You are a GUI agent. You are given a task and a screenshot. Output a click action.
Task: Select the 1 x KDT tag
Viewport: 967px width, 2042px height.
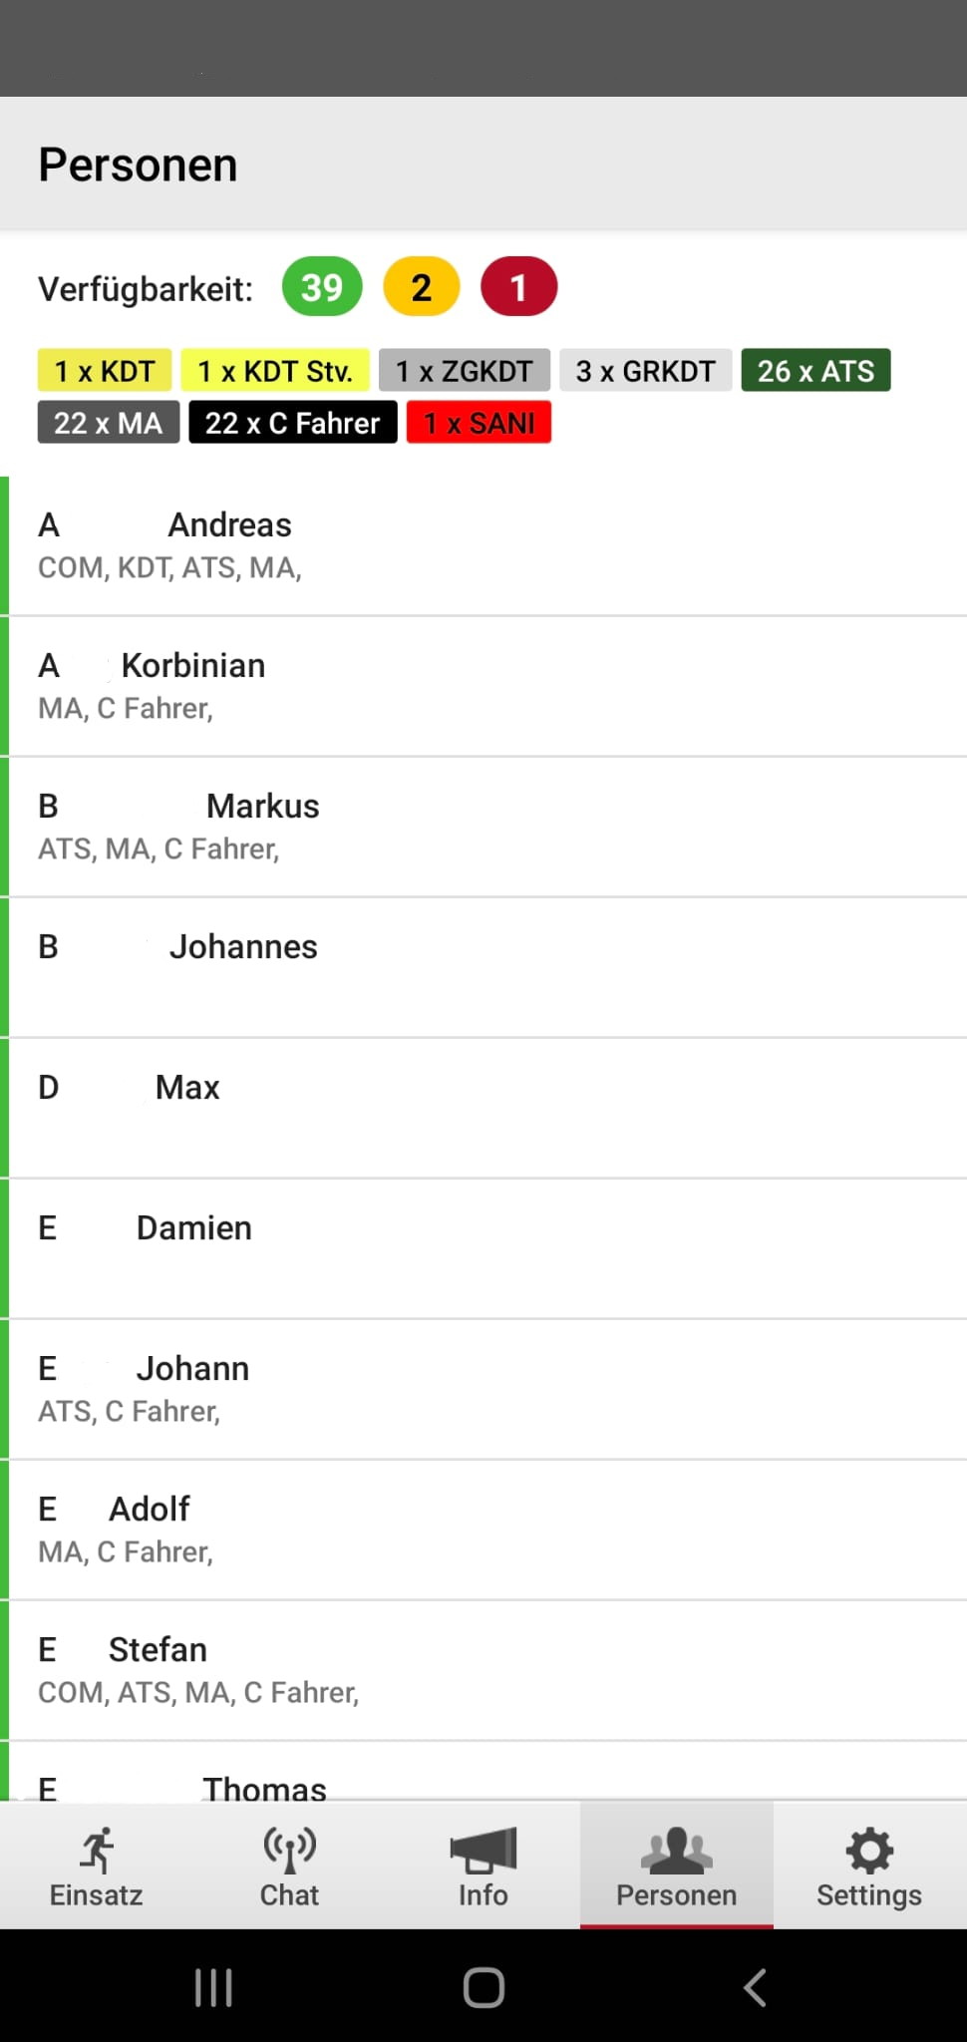click(105, 371)
